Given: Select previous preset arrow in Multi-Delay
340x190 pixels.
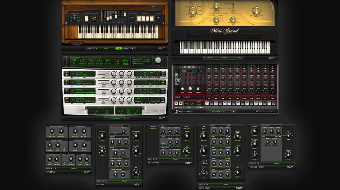Looking at the screenshot, I should click(x=204, y=185).
